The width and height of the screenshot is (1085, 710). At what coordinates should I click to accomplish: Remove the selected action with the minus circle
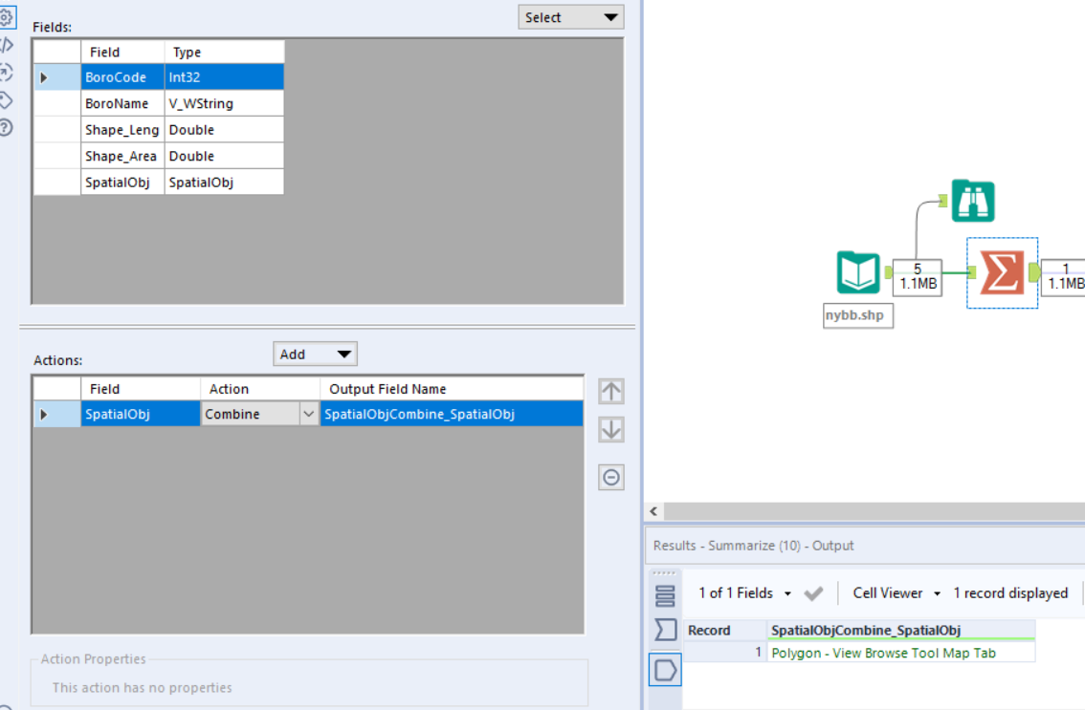click(611, 477)
